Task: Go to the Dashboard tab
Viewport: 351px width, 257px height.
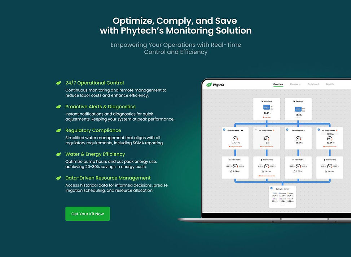Action: pyautogui.click(x=313, y=84)
